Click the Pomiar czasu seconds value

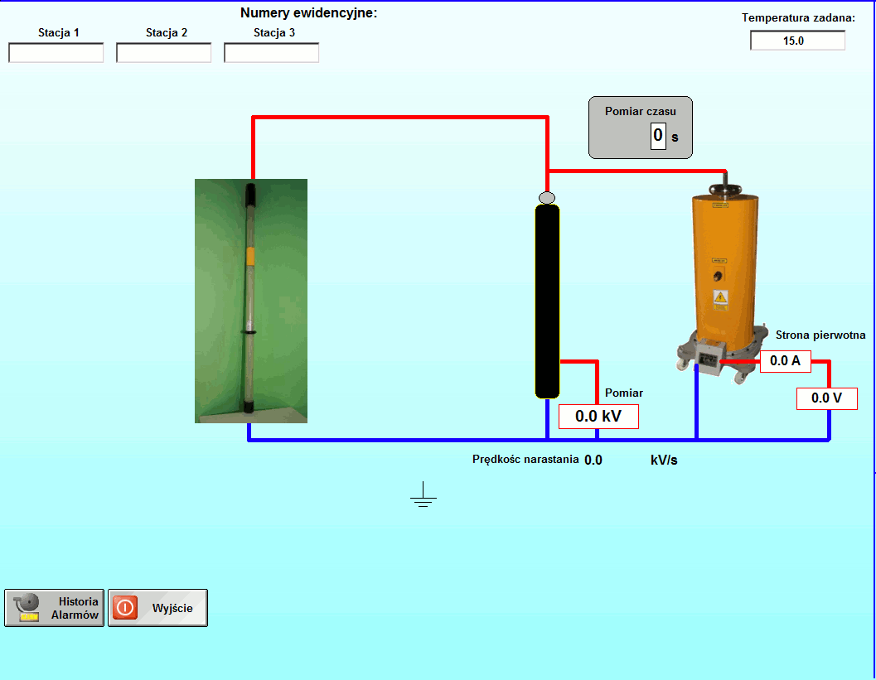point(658,136)
